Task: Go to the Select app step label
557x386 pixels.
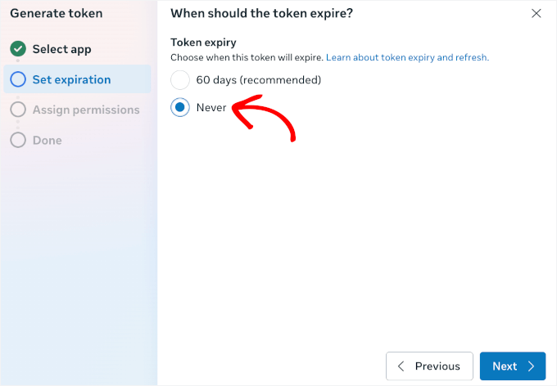Action: (61, 49)
